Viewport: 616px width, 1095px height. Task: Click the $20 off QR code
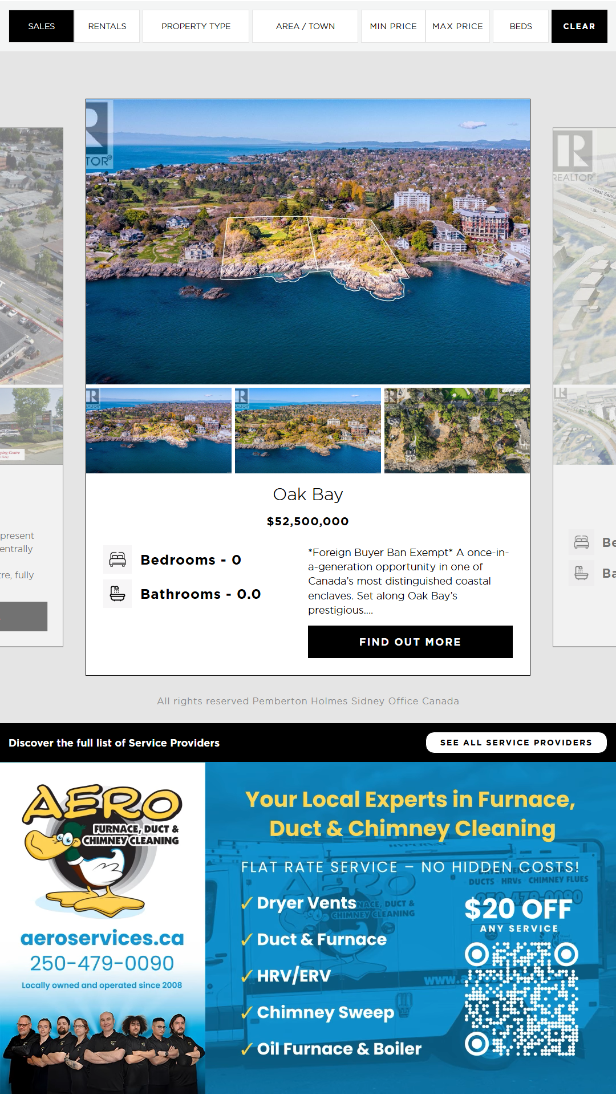pyautogui.click(x=521, y=999)
